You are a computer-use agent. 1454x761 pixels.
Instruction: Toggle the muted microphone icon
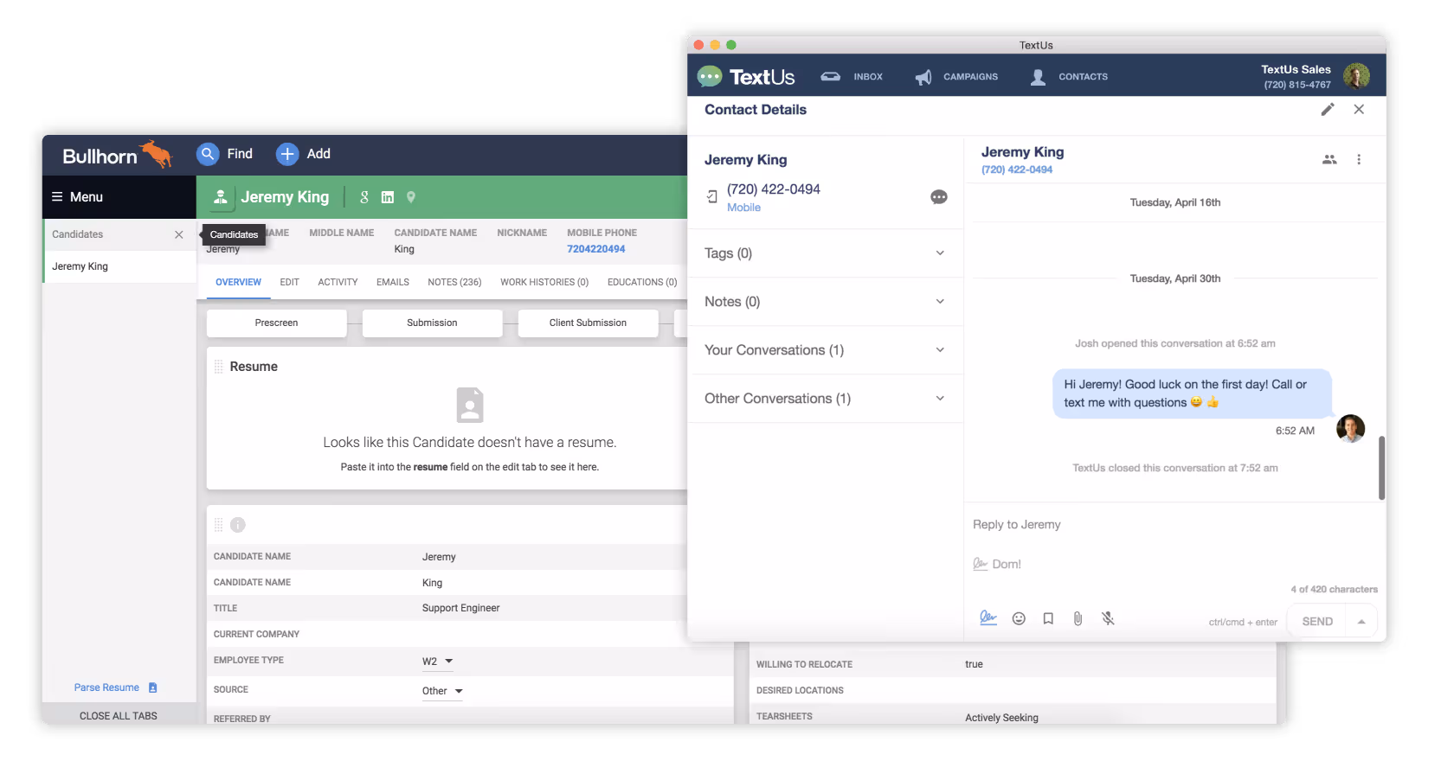point(1108,618)
